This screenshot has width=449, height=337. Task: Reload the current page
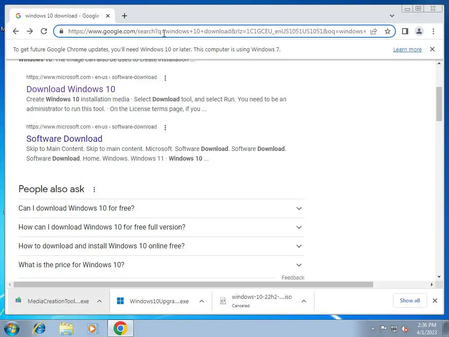(x=44, y=31)
